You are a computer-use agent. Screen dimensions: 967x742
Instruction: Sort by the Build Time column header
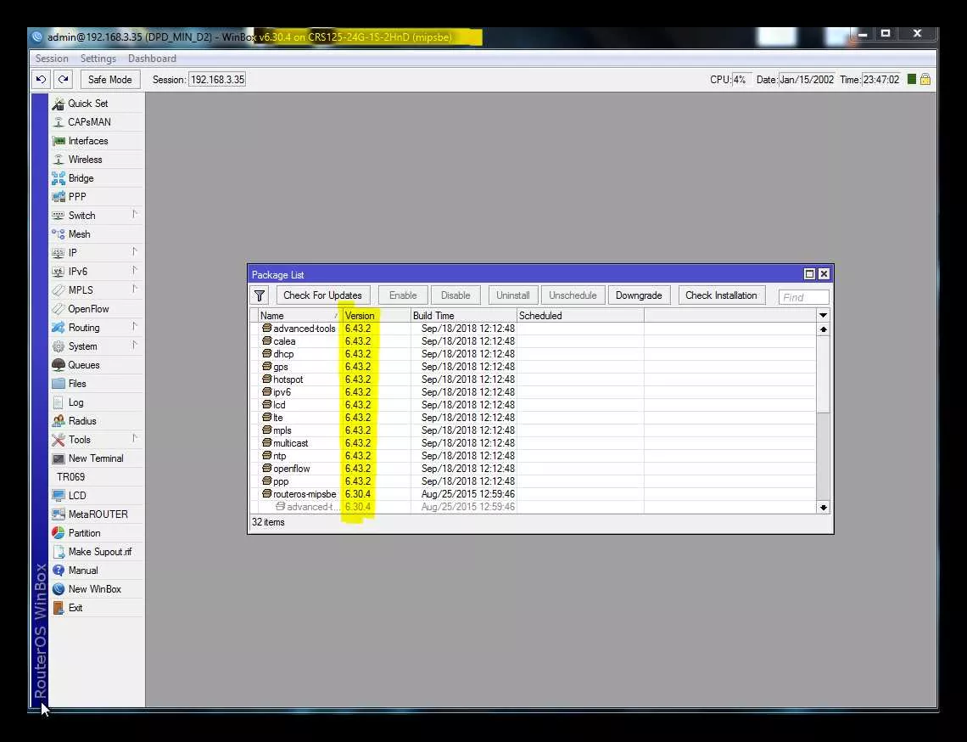coord(464,316)
